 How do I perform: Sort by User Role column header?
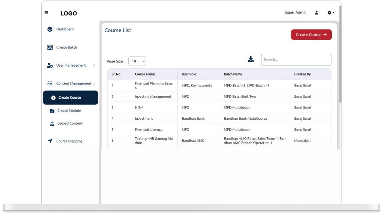[189, 74]
